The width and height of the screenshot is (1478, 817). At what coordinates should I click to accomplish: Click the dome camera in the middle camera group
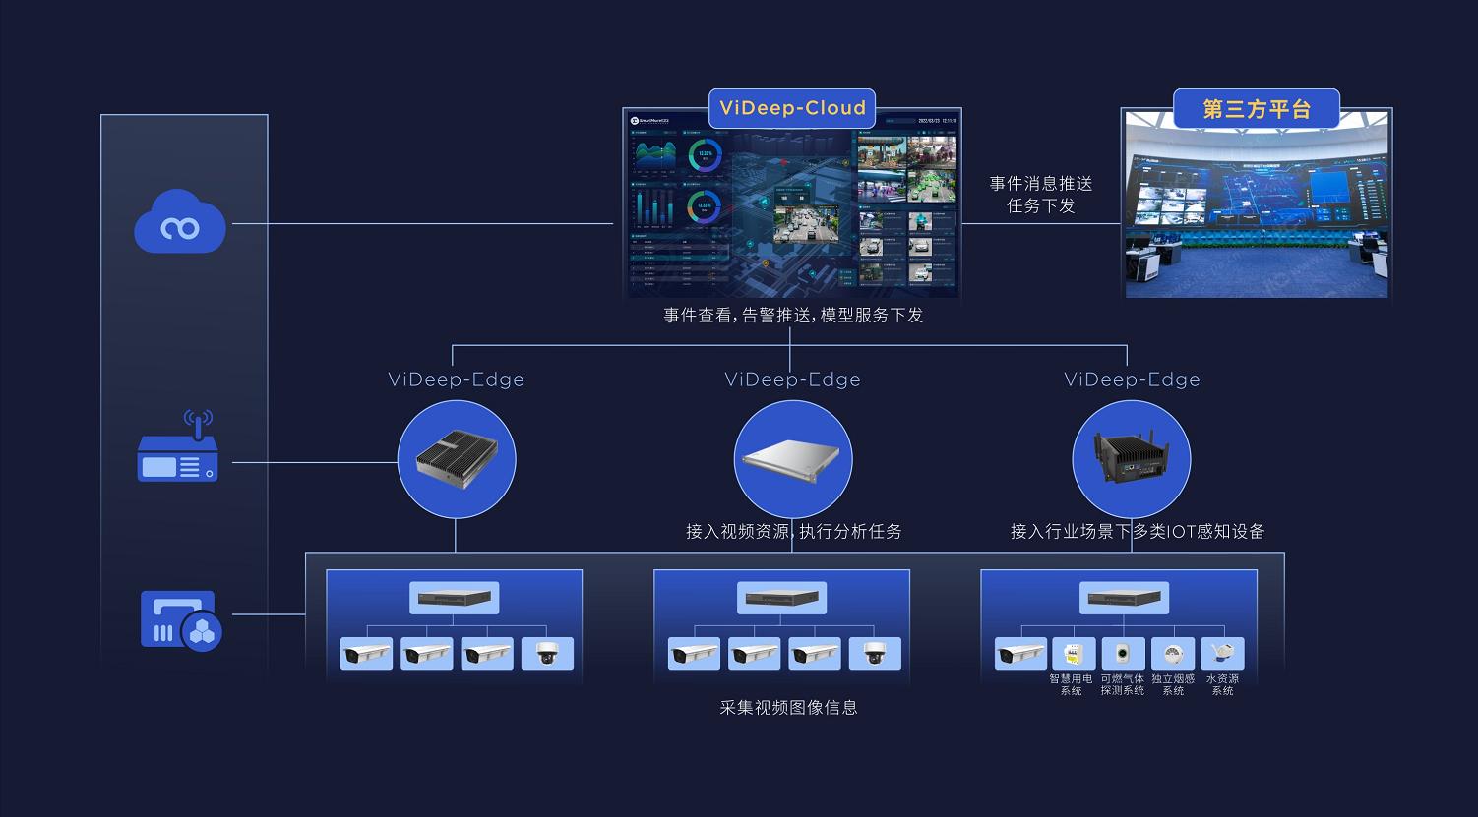pos(875,654)
